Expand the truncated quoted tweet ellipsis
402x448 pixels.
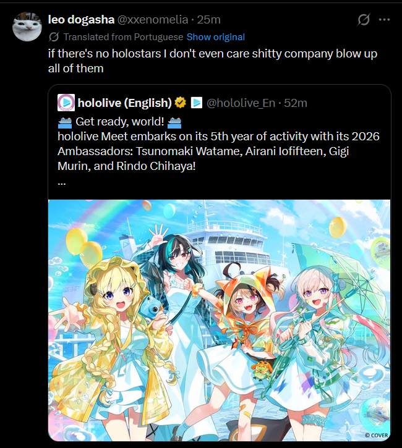[x=62, y=183]
